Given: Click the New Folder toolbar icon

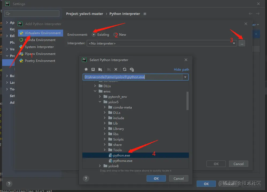Looking at the screenshot, I should point(109,69).
